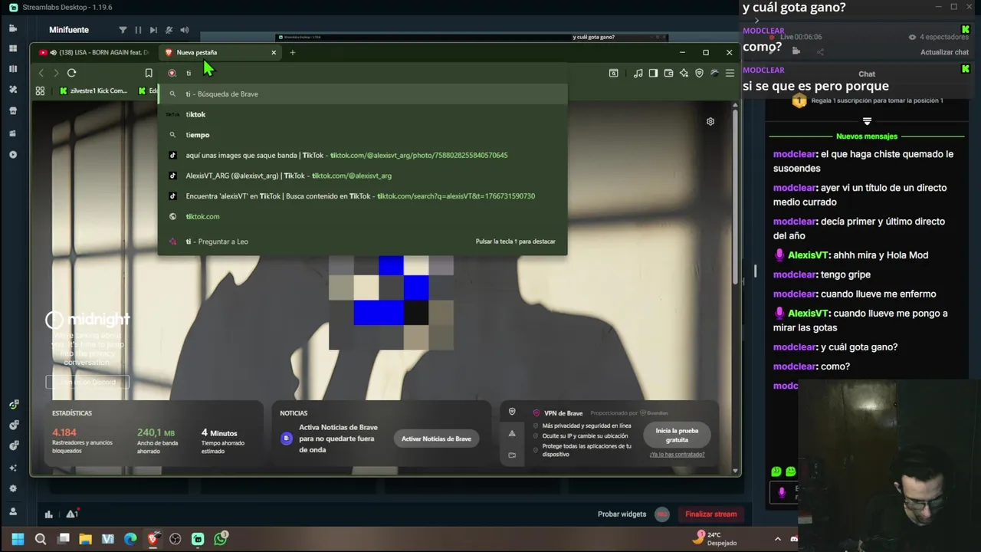981x552 pixels.
Task: Open the Chat panel header label
Action: (867, 74)
